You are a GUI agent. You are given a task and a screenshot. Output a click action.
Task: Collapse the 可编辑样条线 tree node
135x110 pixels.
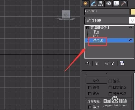[87, 28]
